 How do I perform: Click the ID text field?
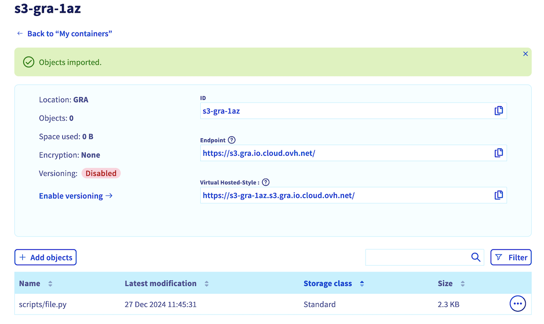click(x=346, y=111)
